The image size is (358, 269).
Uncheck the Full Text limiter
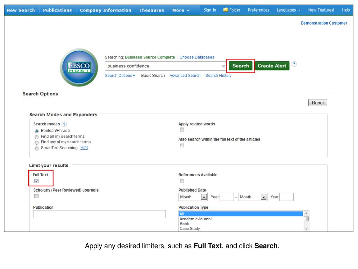(36, 181)
